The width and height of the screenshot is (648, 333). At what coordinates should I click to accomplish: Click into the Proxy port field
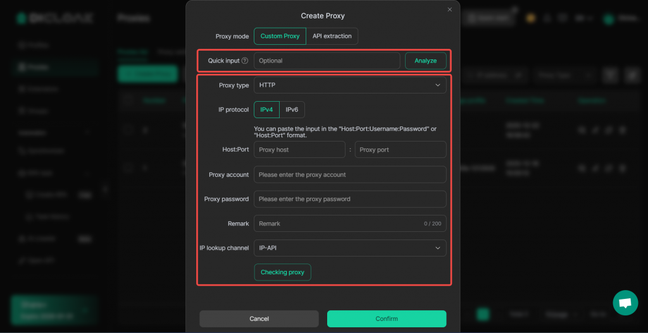[400, 150]
